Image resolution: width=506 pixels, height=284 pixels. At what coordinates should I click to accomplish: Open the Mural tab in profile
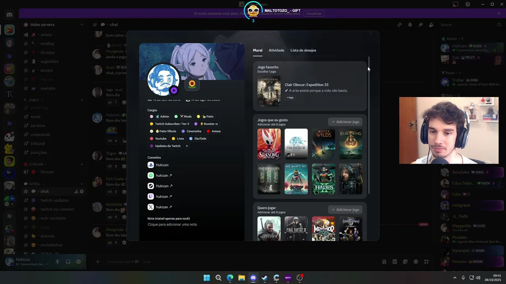tap(257, 50)
